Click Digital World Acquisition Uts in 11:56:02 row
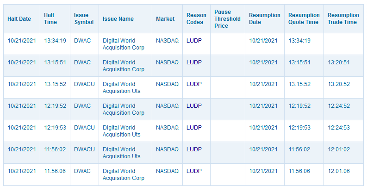Image resolution: width=367 pixels, height=186 pixels. [121, 153]
